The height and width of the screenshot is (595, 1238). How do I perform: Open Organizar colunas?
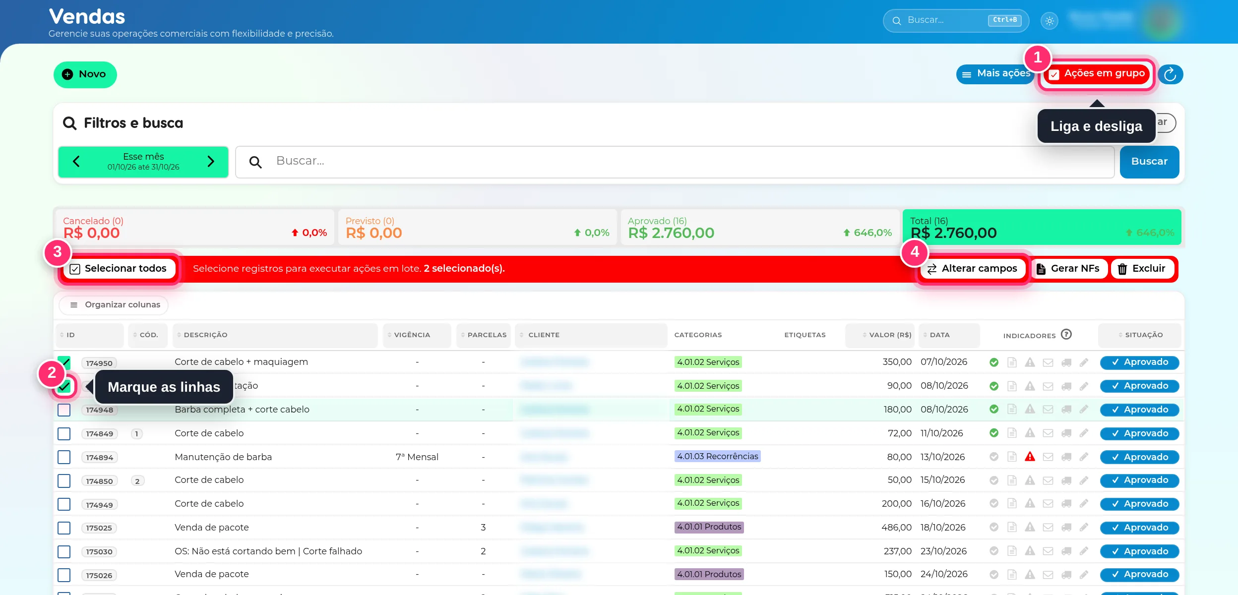[114, 305]
